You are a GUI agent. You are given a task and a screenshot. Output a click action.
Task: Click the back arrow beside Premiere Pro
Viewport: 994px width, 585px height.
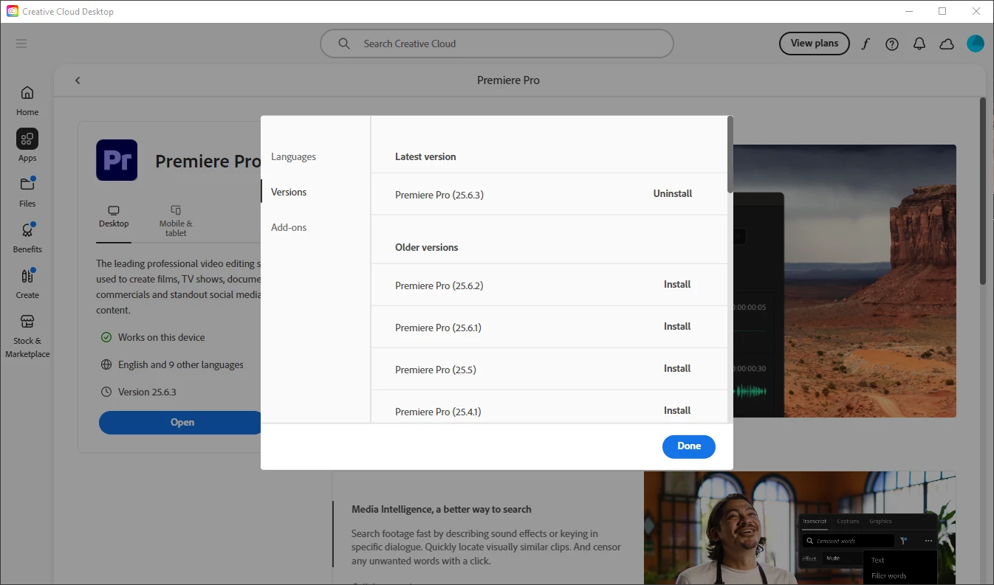(78, 80)
